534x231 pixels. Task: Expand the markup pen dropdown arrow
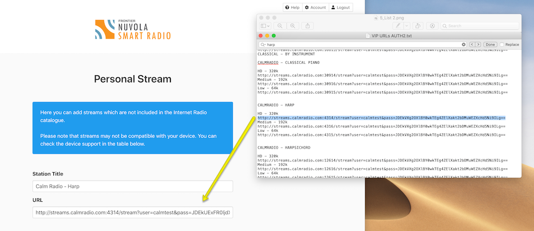tap(406, 26)
